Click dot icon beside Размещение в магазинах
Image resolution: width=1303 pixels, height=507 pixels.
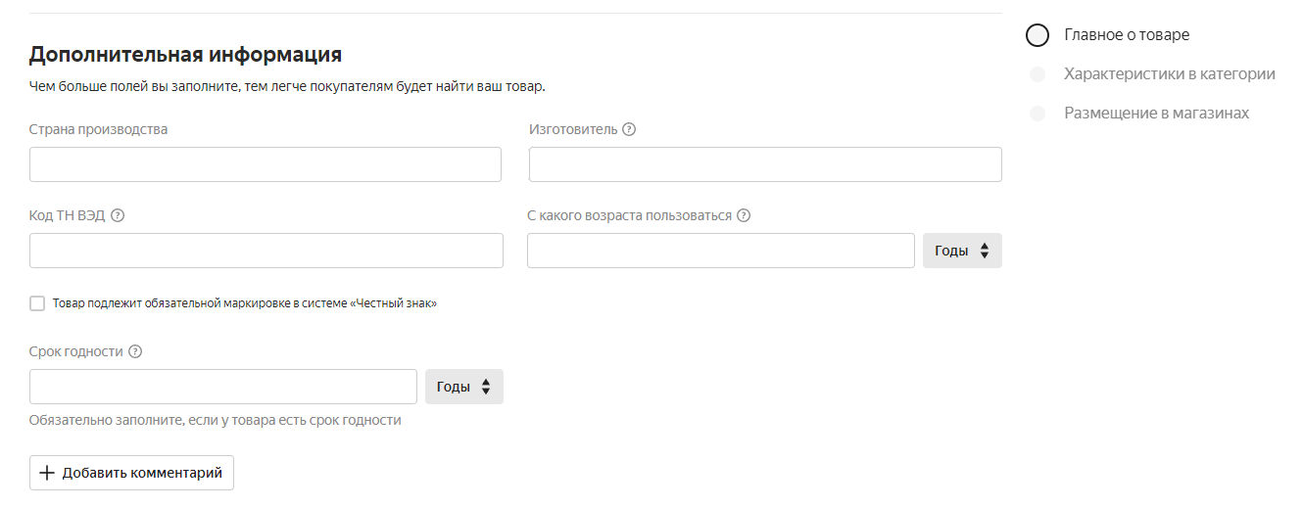[x=1038, y=114]
